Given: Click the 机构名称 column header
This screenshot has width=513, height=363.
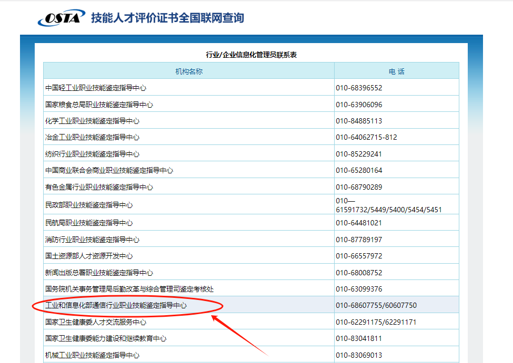Looking at the screenshot, I should (x=189, y=71).
